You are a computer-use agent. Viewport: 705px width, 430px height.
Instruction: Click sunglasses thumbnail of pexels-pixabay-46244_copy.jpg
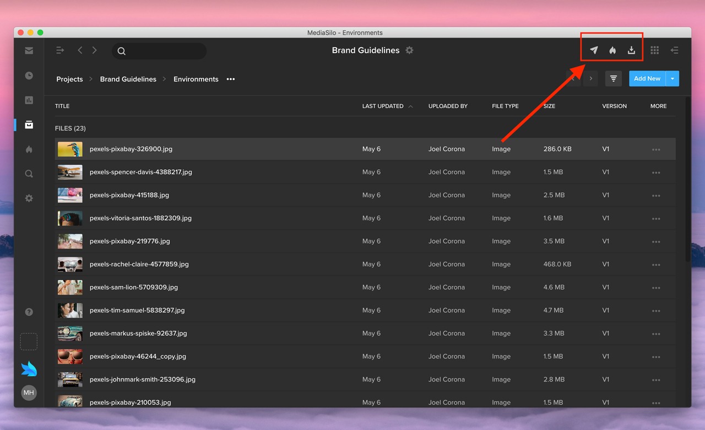pyautogui.click(x=70, y=356)
